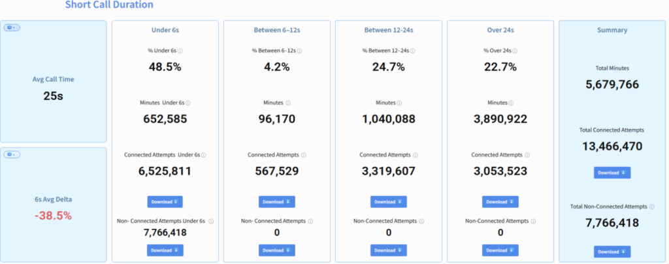The image size is (669, 264).
Task: Click info icon beside Connected Attempts Under 6s
Action: tap(204, 155)
